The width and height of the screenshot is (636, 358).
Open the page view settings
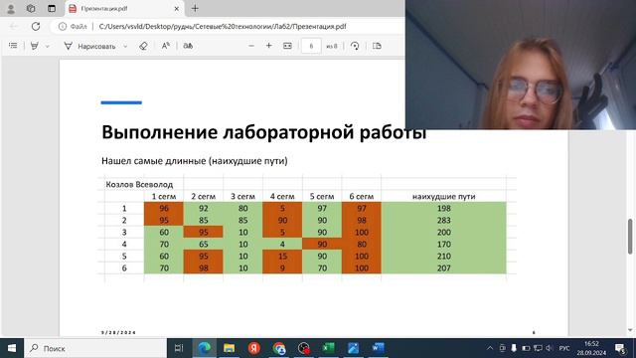pos(377,46)
